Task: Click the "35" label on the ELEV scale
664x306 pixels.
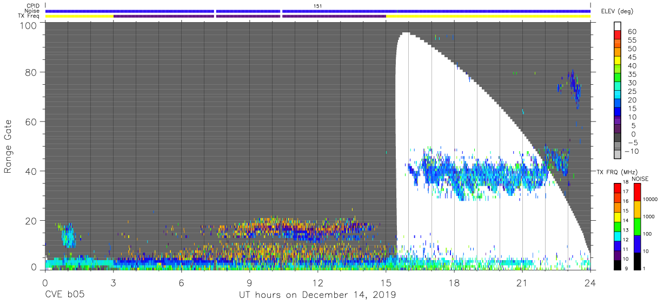Action: coord(633,74)
